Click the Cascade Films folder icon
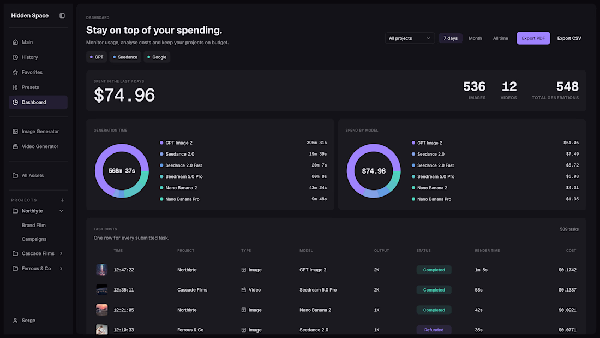This screenshot has width=600, height=338. pos(15,253)
